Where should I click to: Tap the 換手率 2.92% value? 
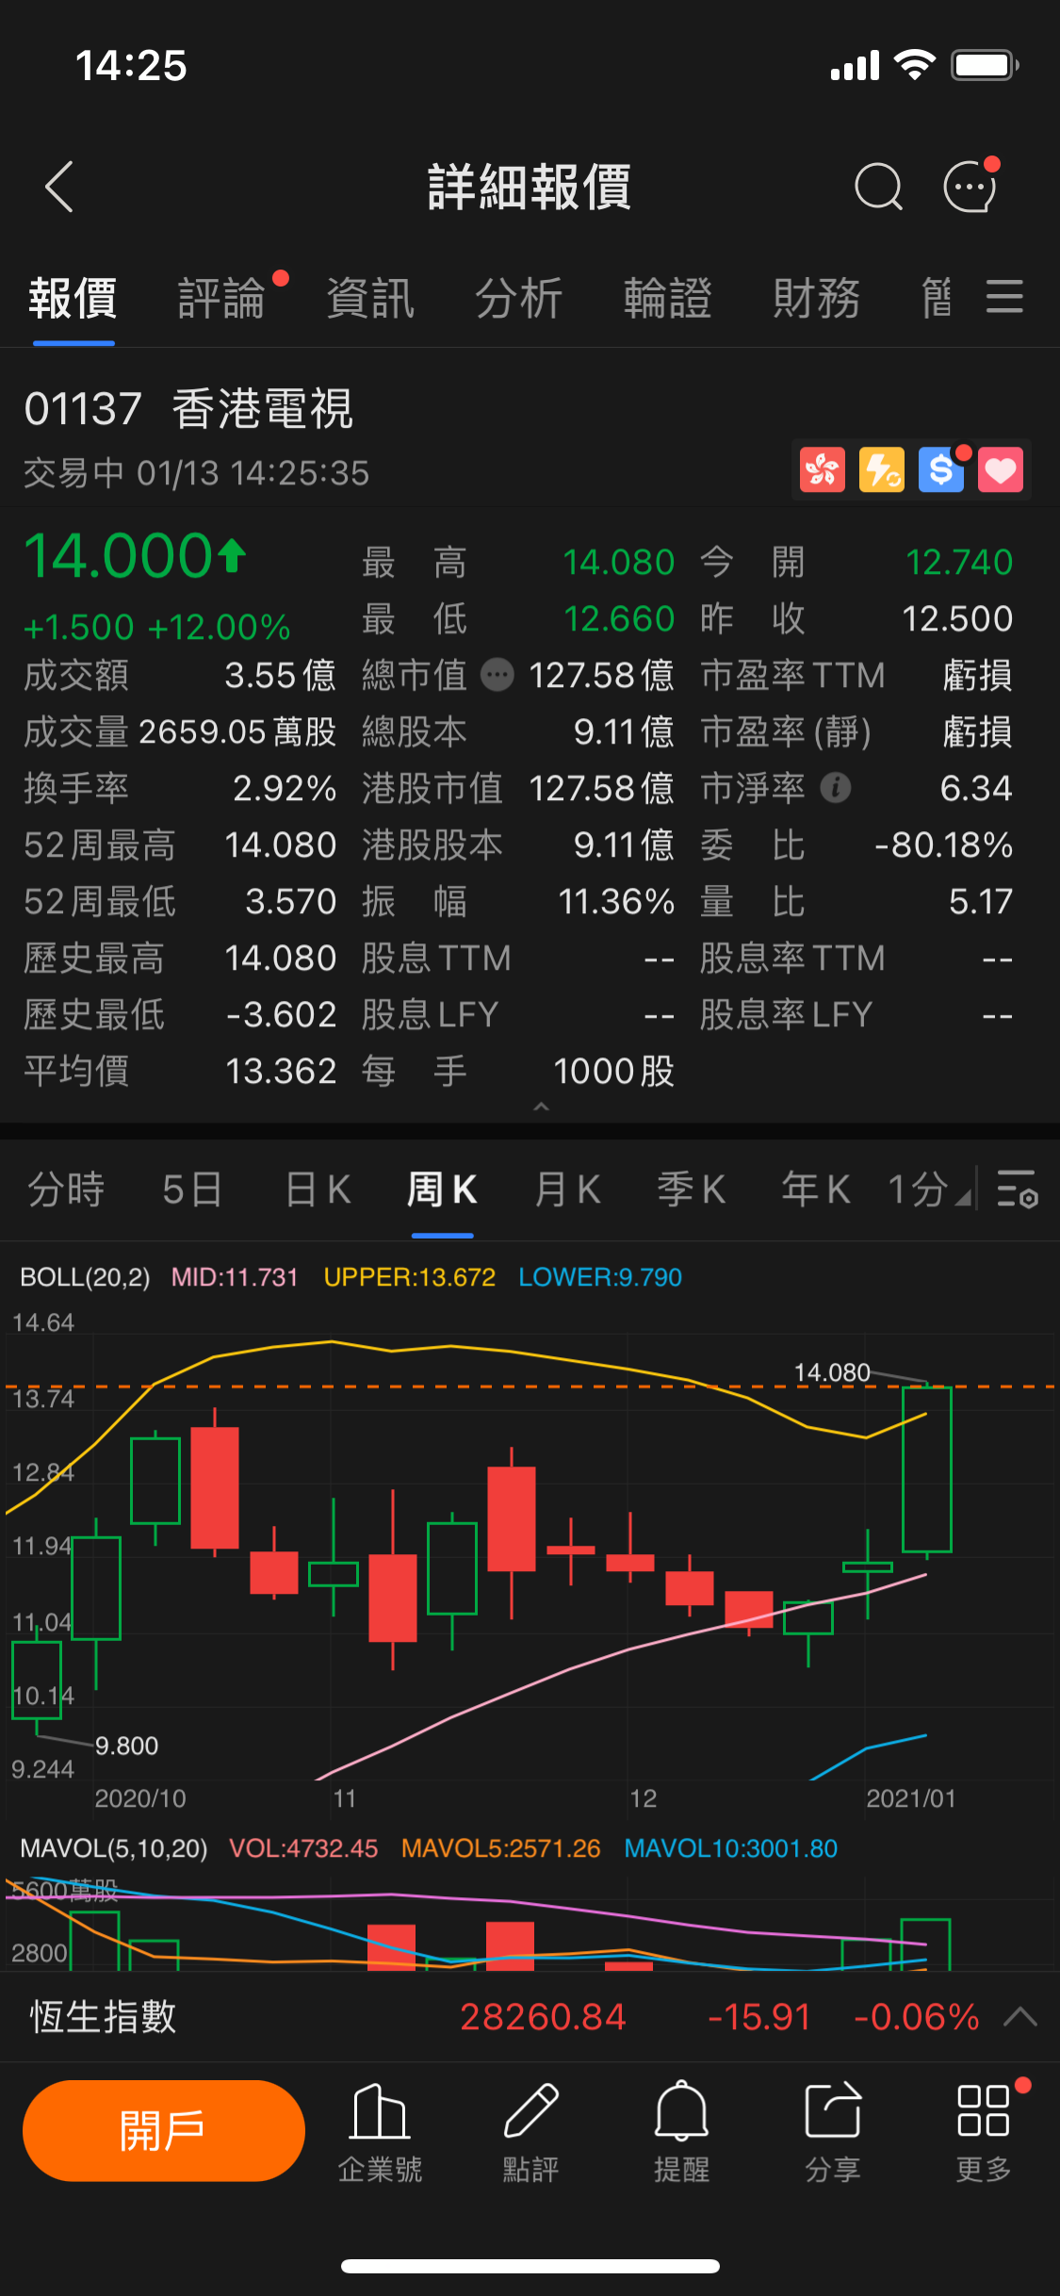coord(285,788)
